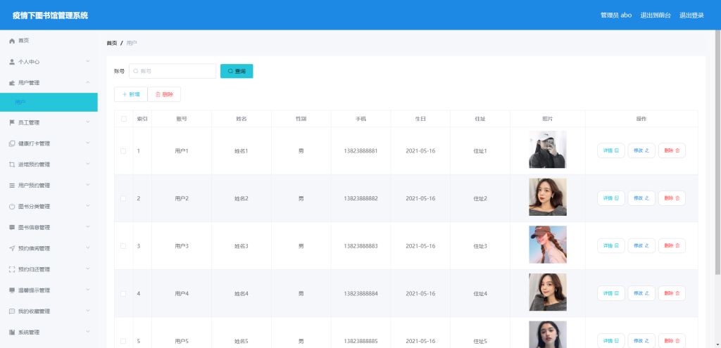Select the checkbox in the 用户3 row
721x348 pixels.
pyautogui.click(x=123, y=246)
